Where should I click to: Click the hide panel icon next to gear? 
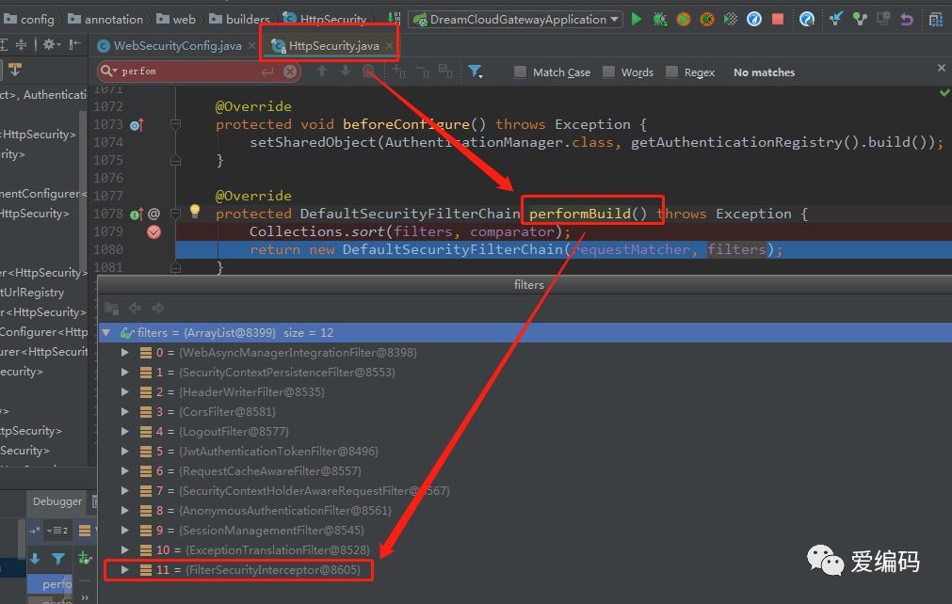point(74,44)
